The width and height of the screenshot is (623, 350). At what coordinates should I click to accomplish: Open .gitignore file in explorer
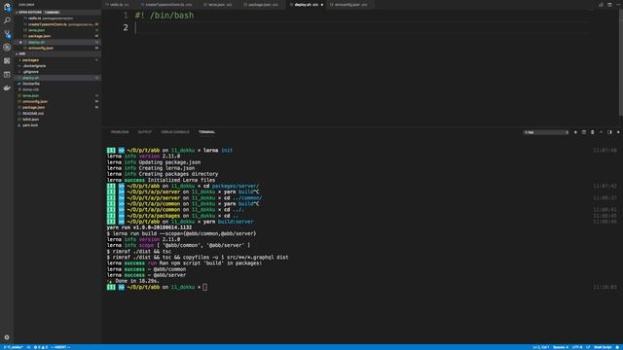coord(57,72)
